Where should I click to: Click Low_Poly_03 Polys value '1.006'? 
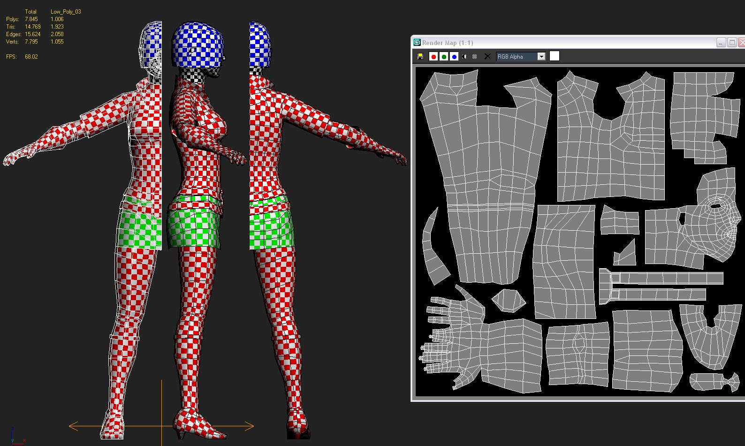pyautogui.click(x=57, y=19)
